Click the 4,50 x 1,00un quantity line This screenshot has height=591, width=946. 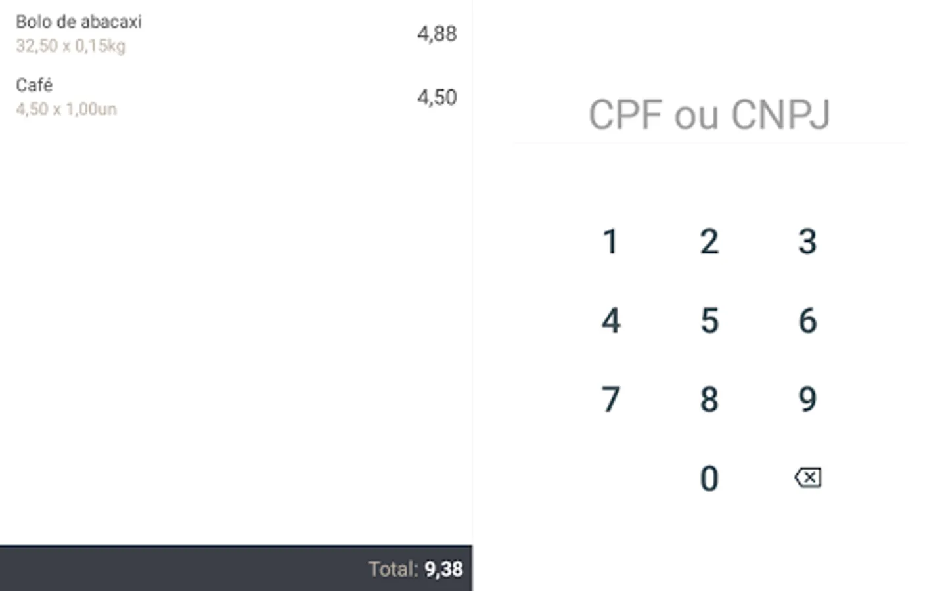66,109
